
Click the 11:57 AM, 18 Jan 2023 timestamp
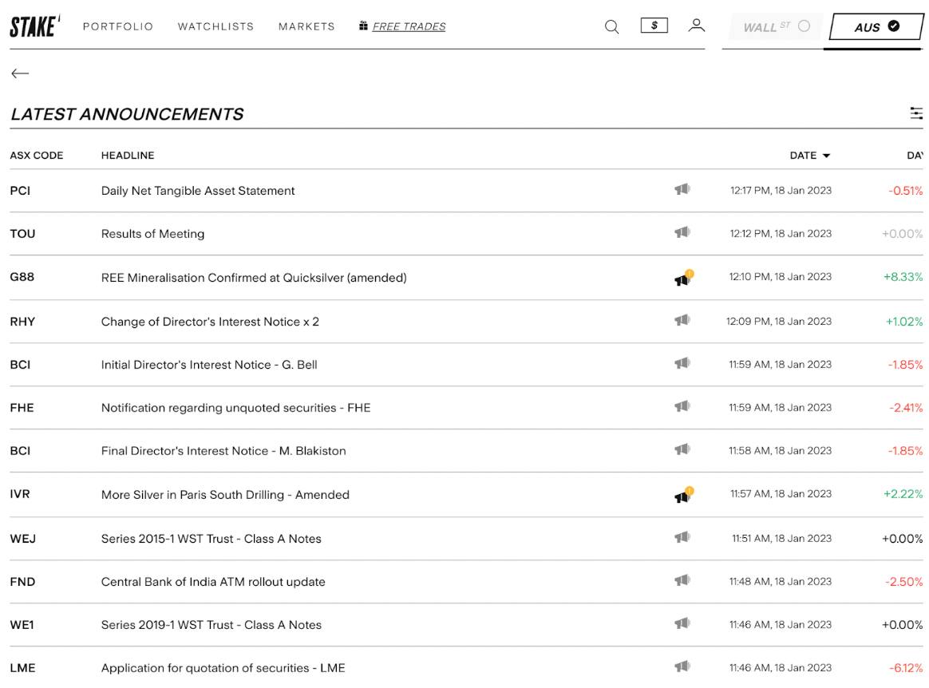781,493
